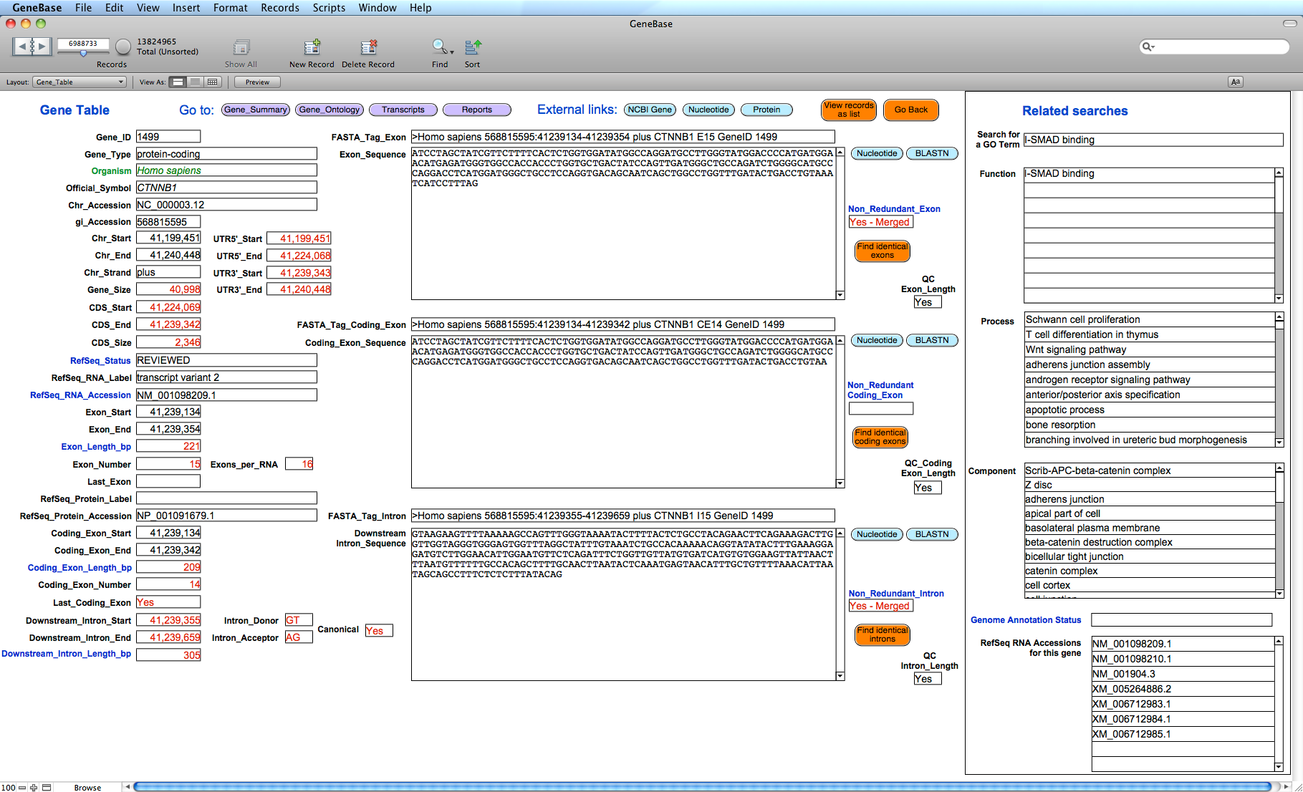Click the Official_Symbol field CTNNB1
This screenshot has width=1303, height=792.
(x=226, y=187)
